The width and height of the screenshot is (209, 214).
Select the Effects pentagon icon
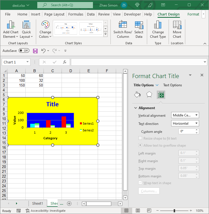point(149,95)
